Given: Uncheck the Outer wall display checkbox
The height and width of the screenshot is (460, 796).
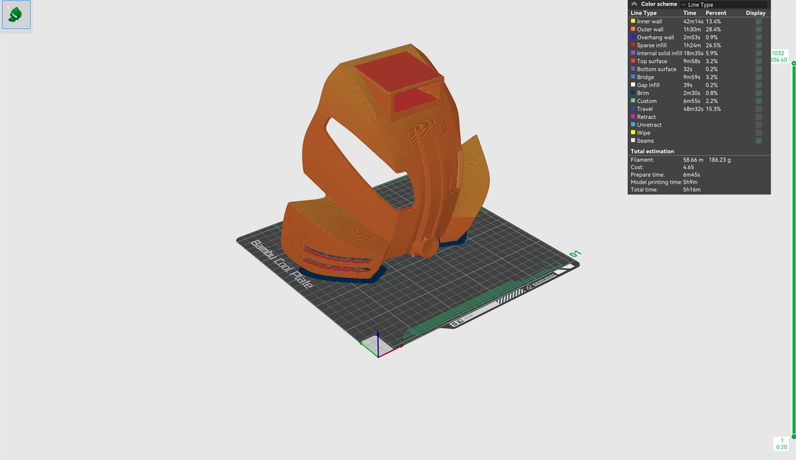Looking at the screenshot, I should pos(759,30).
